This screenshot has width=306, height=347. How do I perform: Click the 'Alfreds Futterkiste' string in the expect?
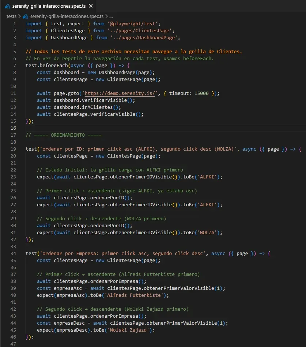134,295
